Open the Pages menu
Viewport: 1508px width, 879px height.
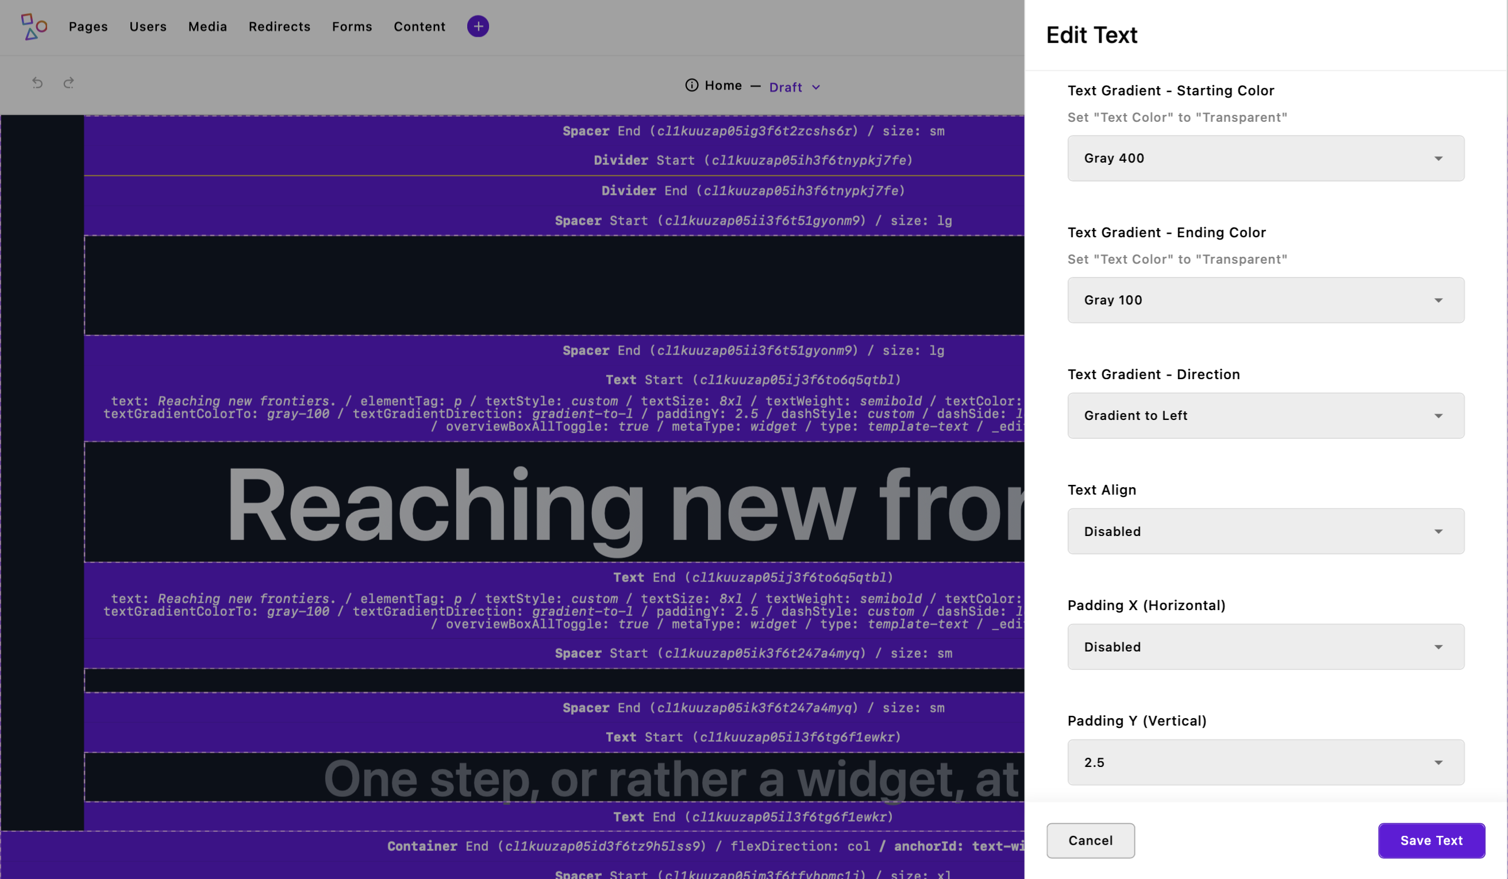[88, 26]
